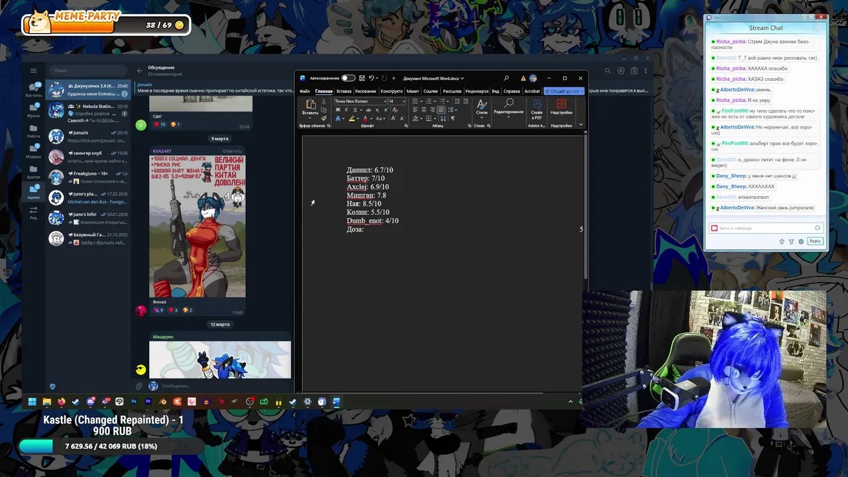This screenshot has height=477, width=848.
Task: Switch to the Вставка ribbon tab
Action: tap(344, 91)
